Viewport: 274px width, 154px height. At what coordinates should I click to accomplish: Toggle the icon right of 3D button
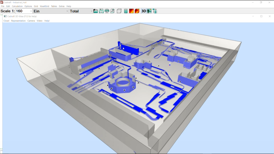149,11
